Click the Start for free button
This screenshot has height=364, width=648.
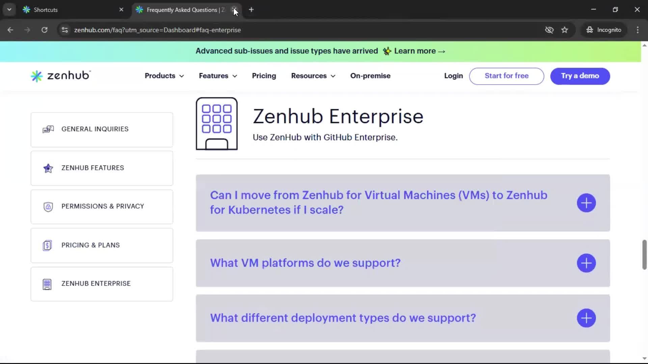pyautogui.click(x=506, y=76)
